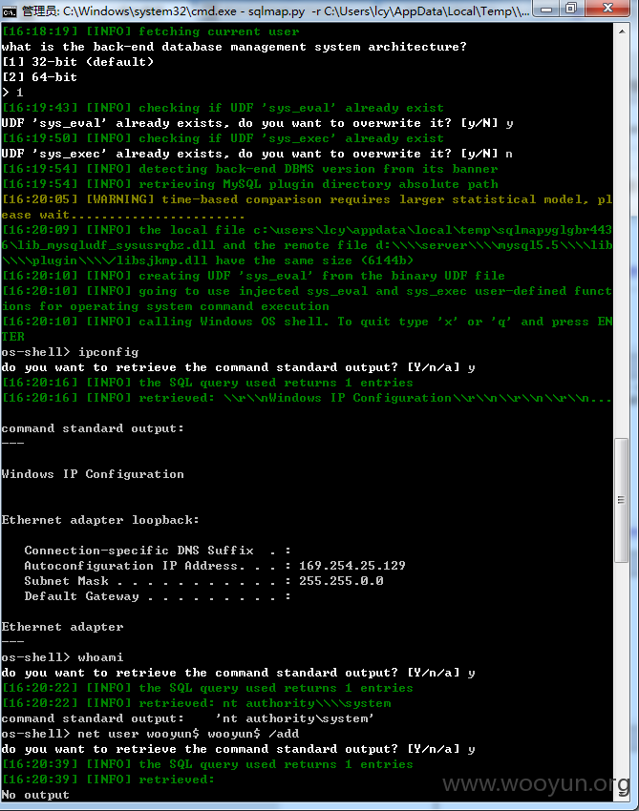639x811 pixels.
Task: Click the IP address 169.254.25.129
Action: [352, 566]
